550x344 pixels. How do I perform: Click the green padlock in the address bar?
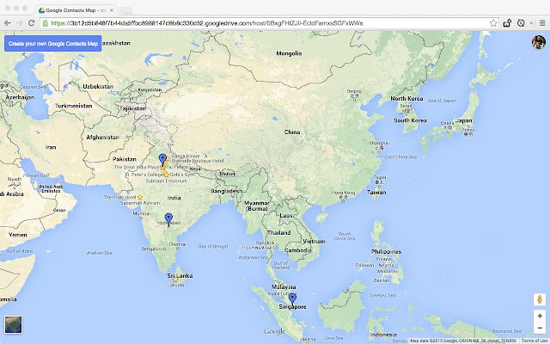46,23
